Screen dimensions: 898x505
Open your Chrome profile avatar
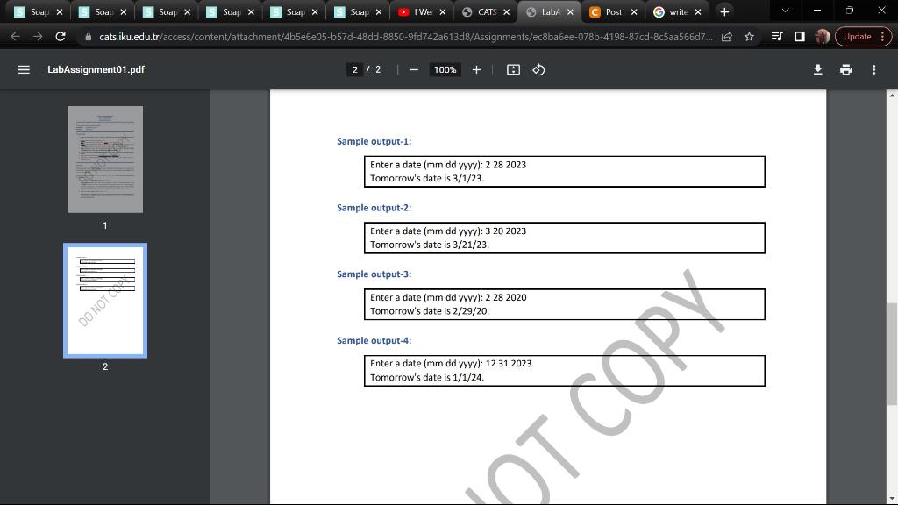tap(820, 36)
